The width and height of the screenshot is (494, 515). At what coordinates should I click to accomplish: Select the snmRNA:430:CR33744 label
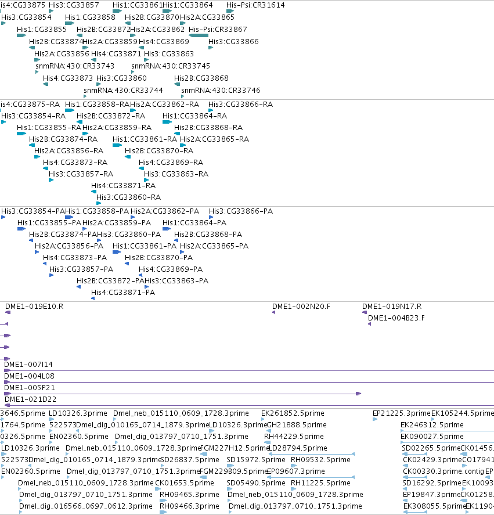pos(123,90)
